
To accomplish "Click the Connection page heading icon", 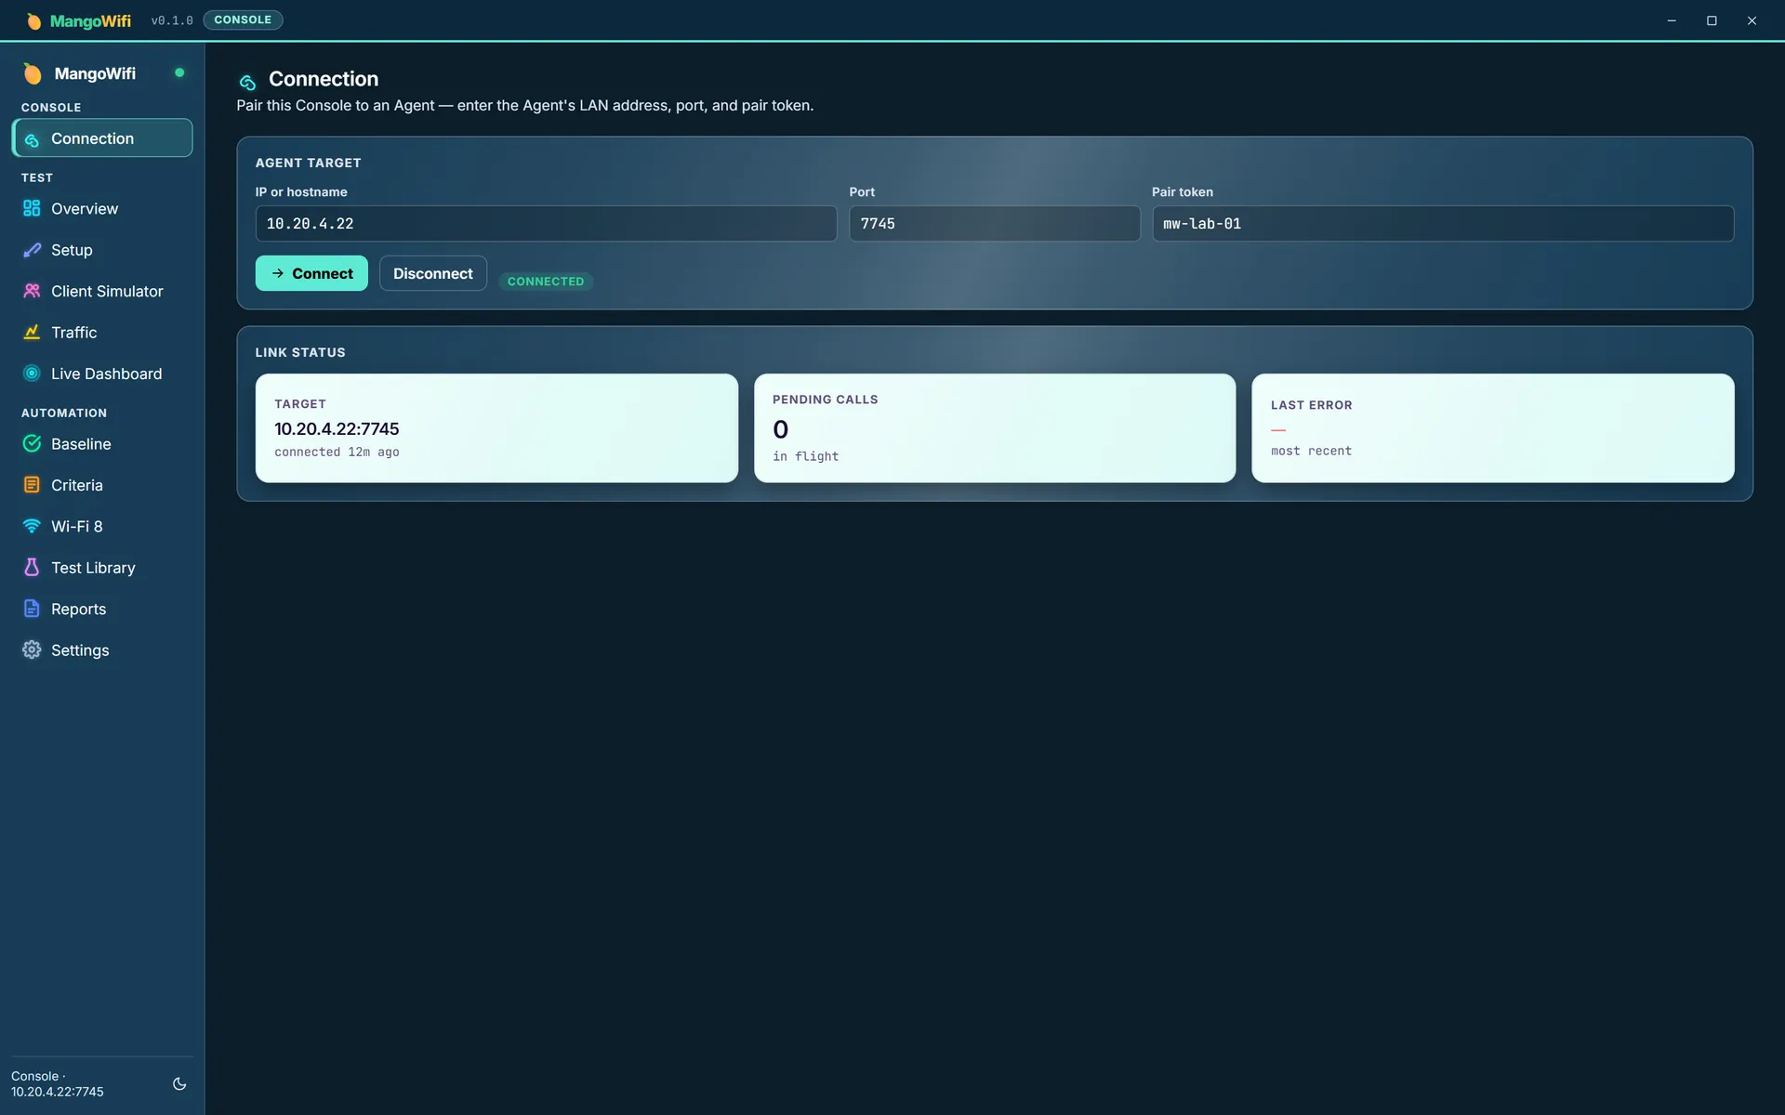I will 247,82.
